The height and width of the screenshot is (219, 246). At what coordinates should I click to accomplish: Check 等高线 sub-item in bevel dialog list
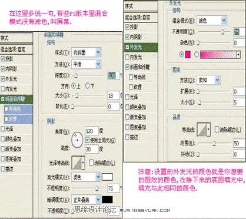[6, 109]
